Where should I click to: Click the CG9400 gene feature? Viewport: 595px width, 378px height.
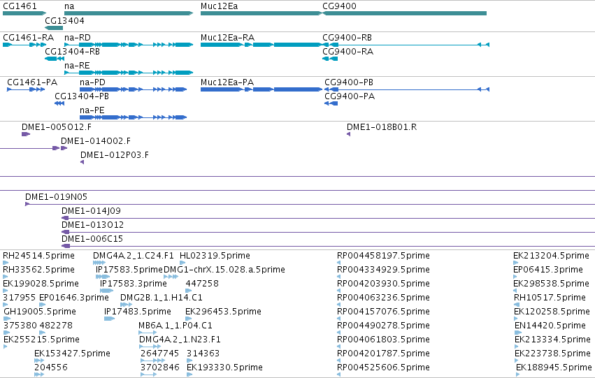[404, 13]
